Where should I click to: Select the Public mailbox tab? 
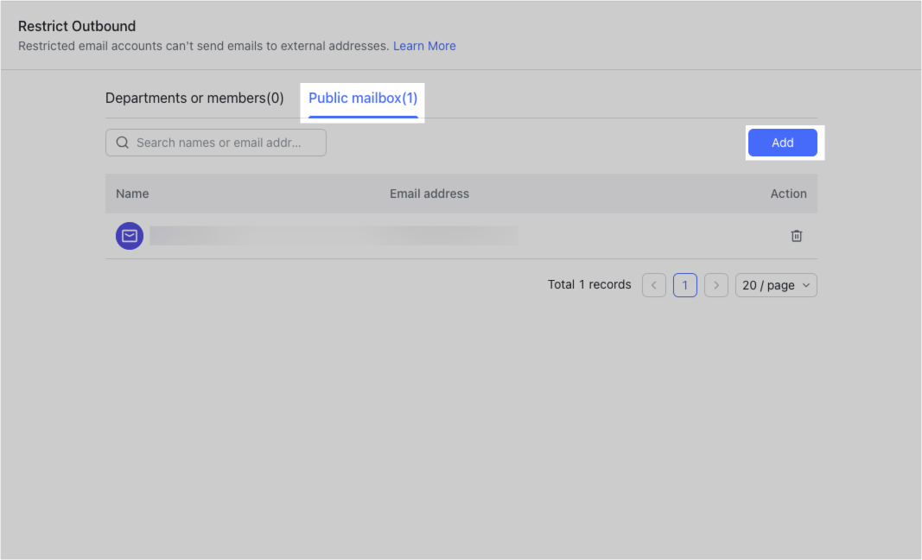point(362,98)
